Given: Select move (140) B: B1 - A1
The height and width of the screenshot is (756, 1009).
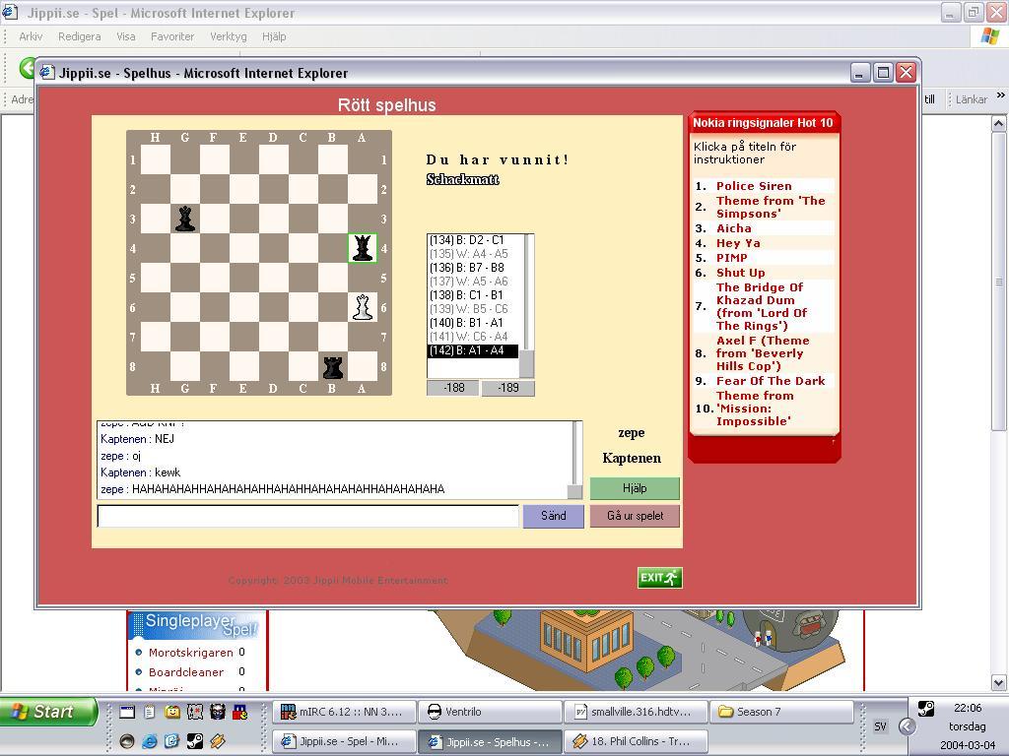Looking at the screenshot, I should [x=473, y=323].
